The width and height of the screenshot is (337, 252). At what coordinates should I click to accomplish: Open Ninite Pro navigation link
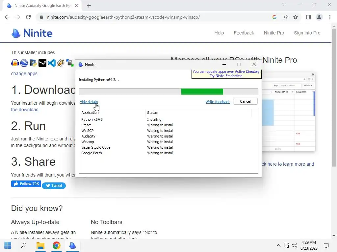tap(274, 33)
